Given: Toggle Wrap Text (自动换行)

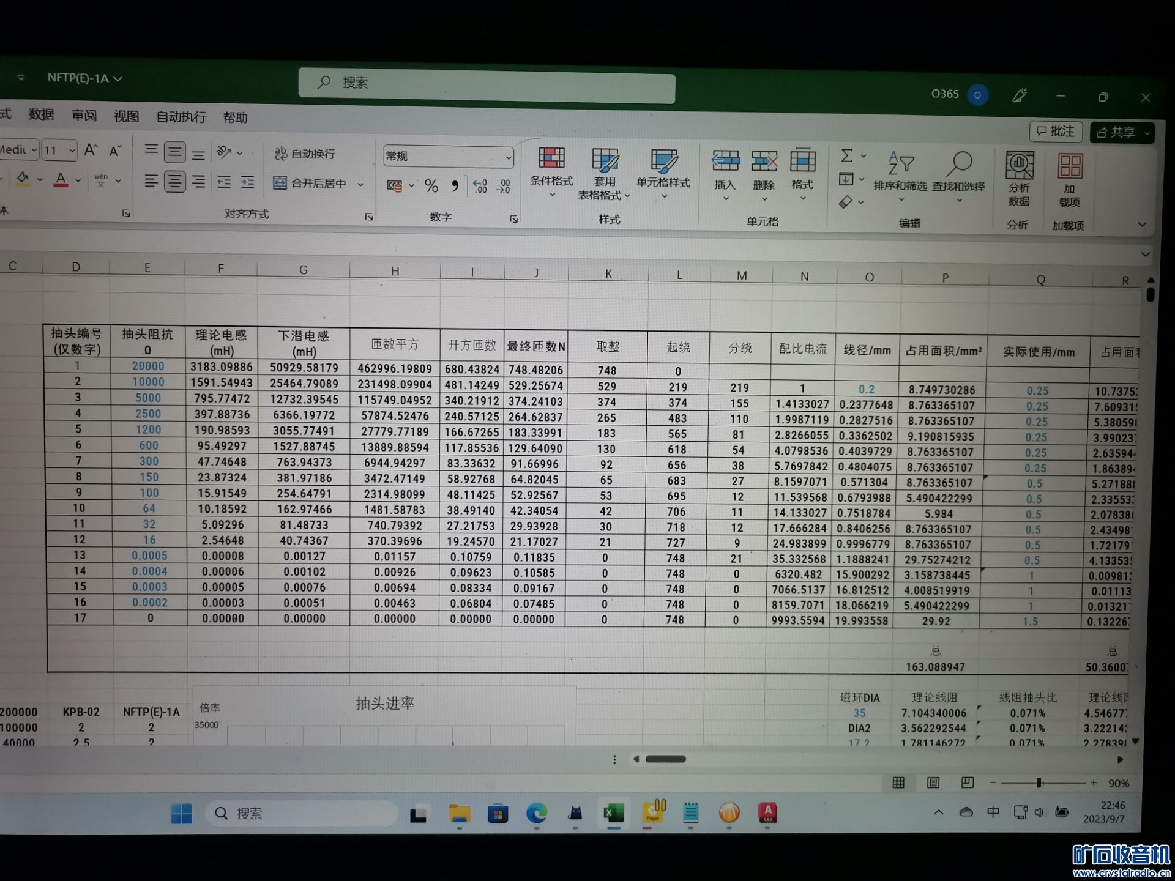Looking at the screenshot, I should click(x=305, y=154).
